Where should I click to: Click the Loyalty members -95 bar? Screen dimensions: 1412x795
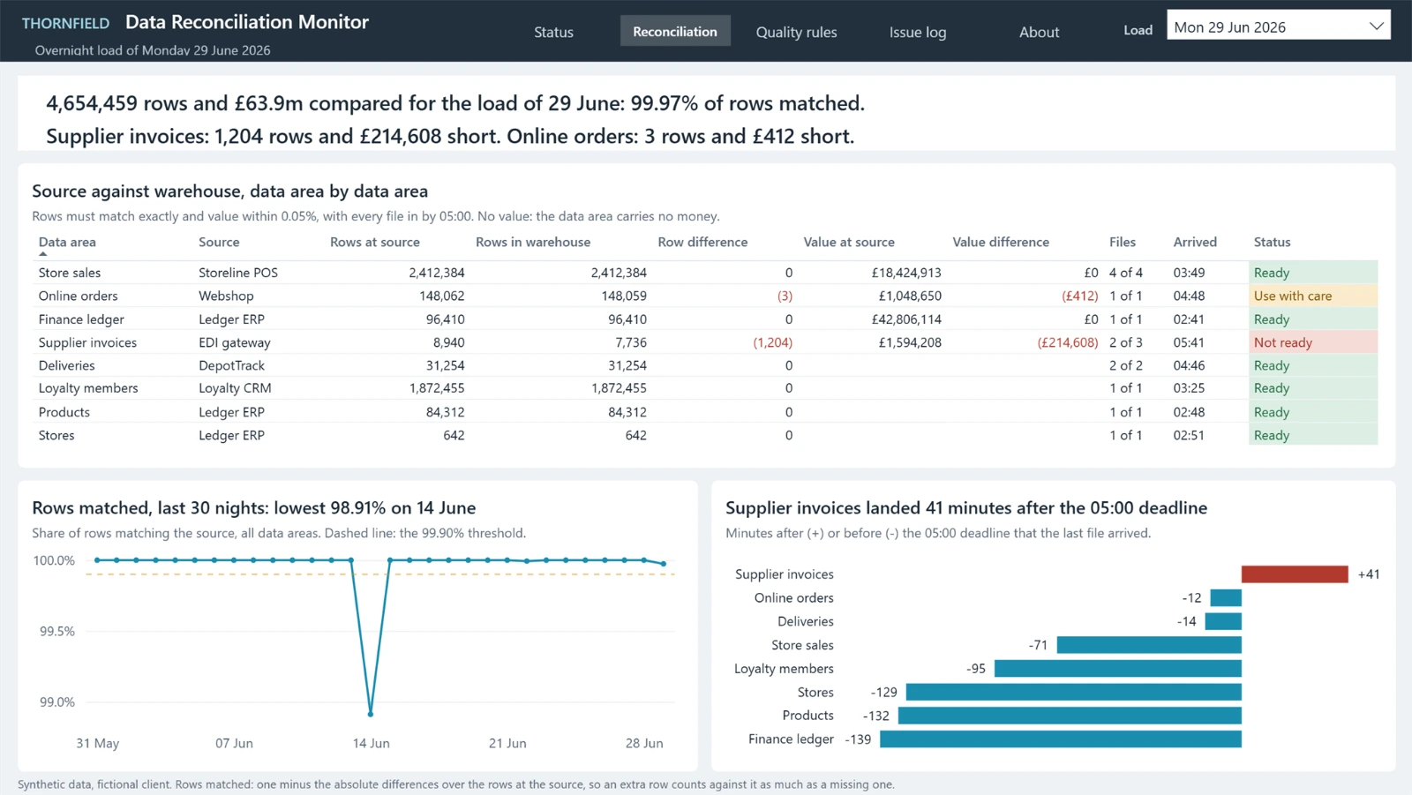click(x=1118, y=669)
